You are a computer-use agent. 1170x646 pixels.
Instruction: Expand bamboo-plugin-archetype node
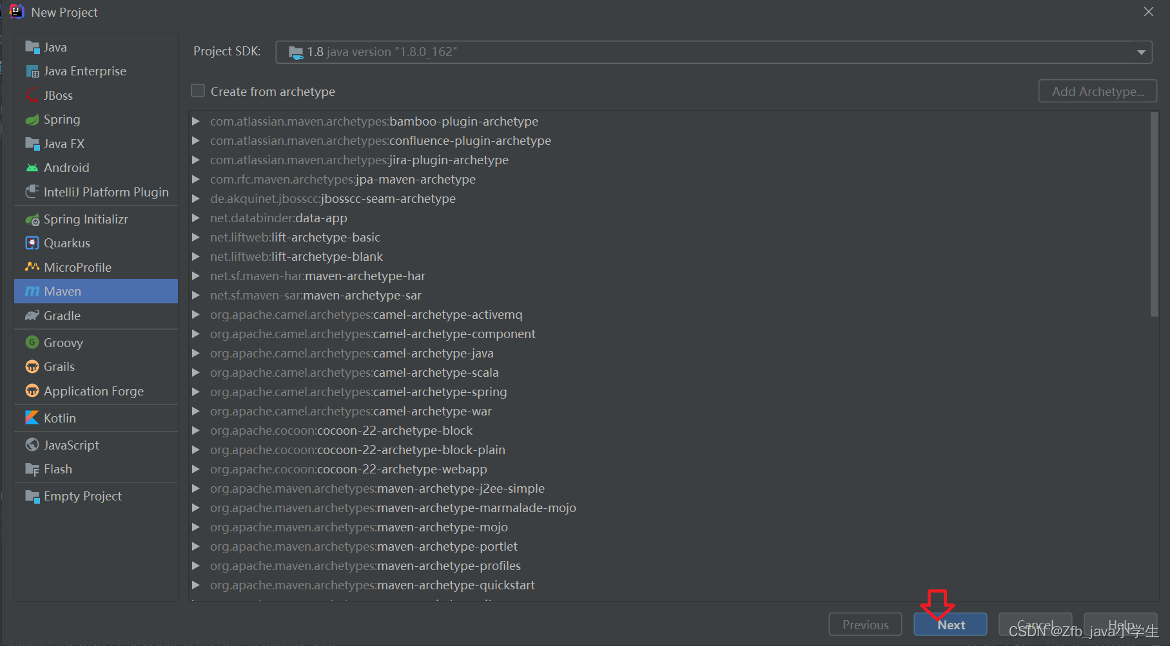(196, 121)
